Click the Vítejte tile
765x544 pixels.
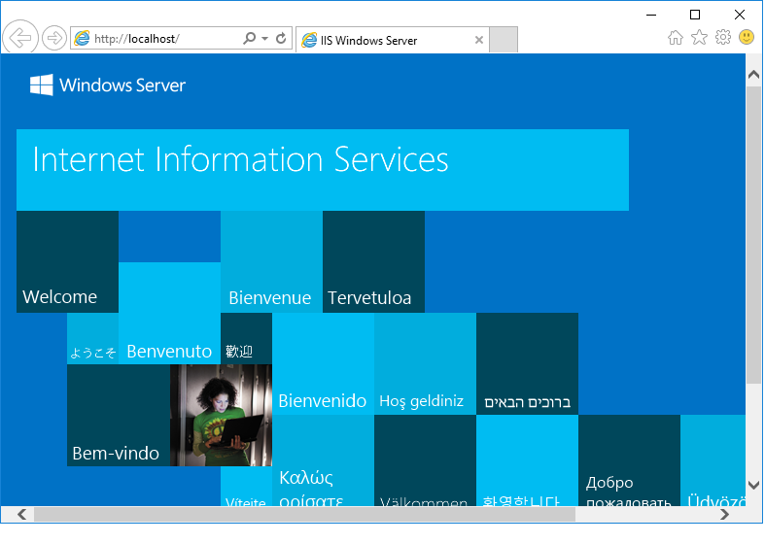(x=246, y=487)
